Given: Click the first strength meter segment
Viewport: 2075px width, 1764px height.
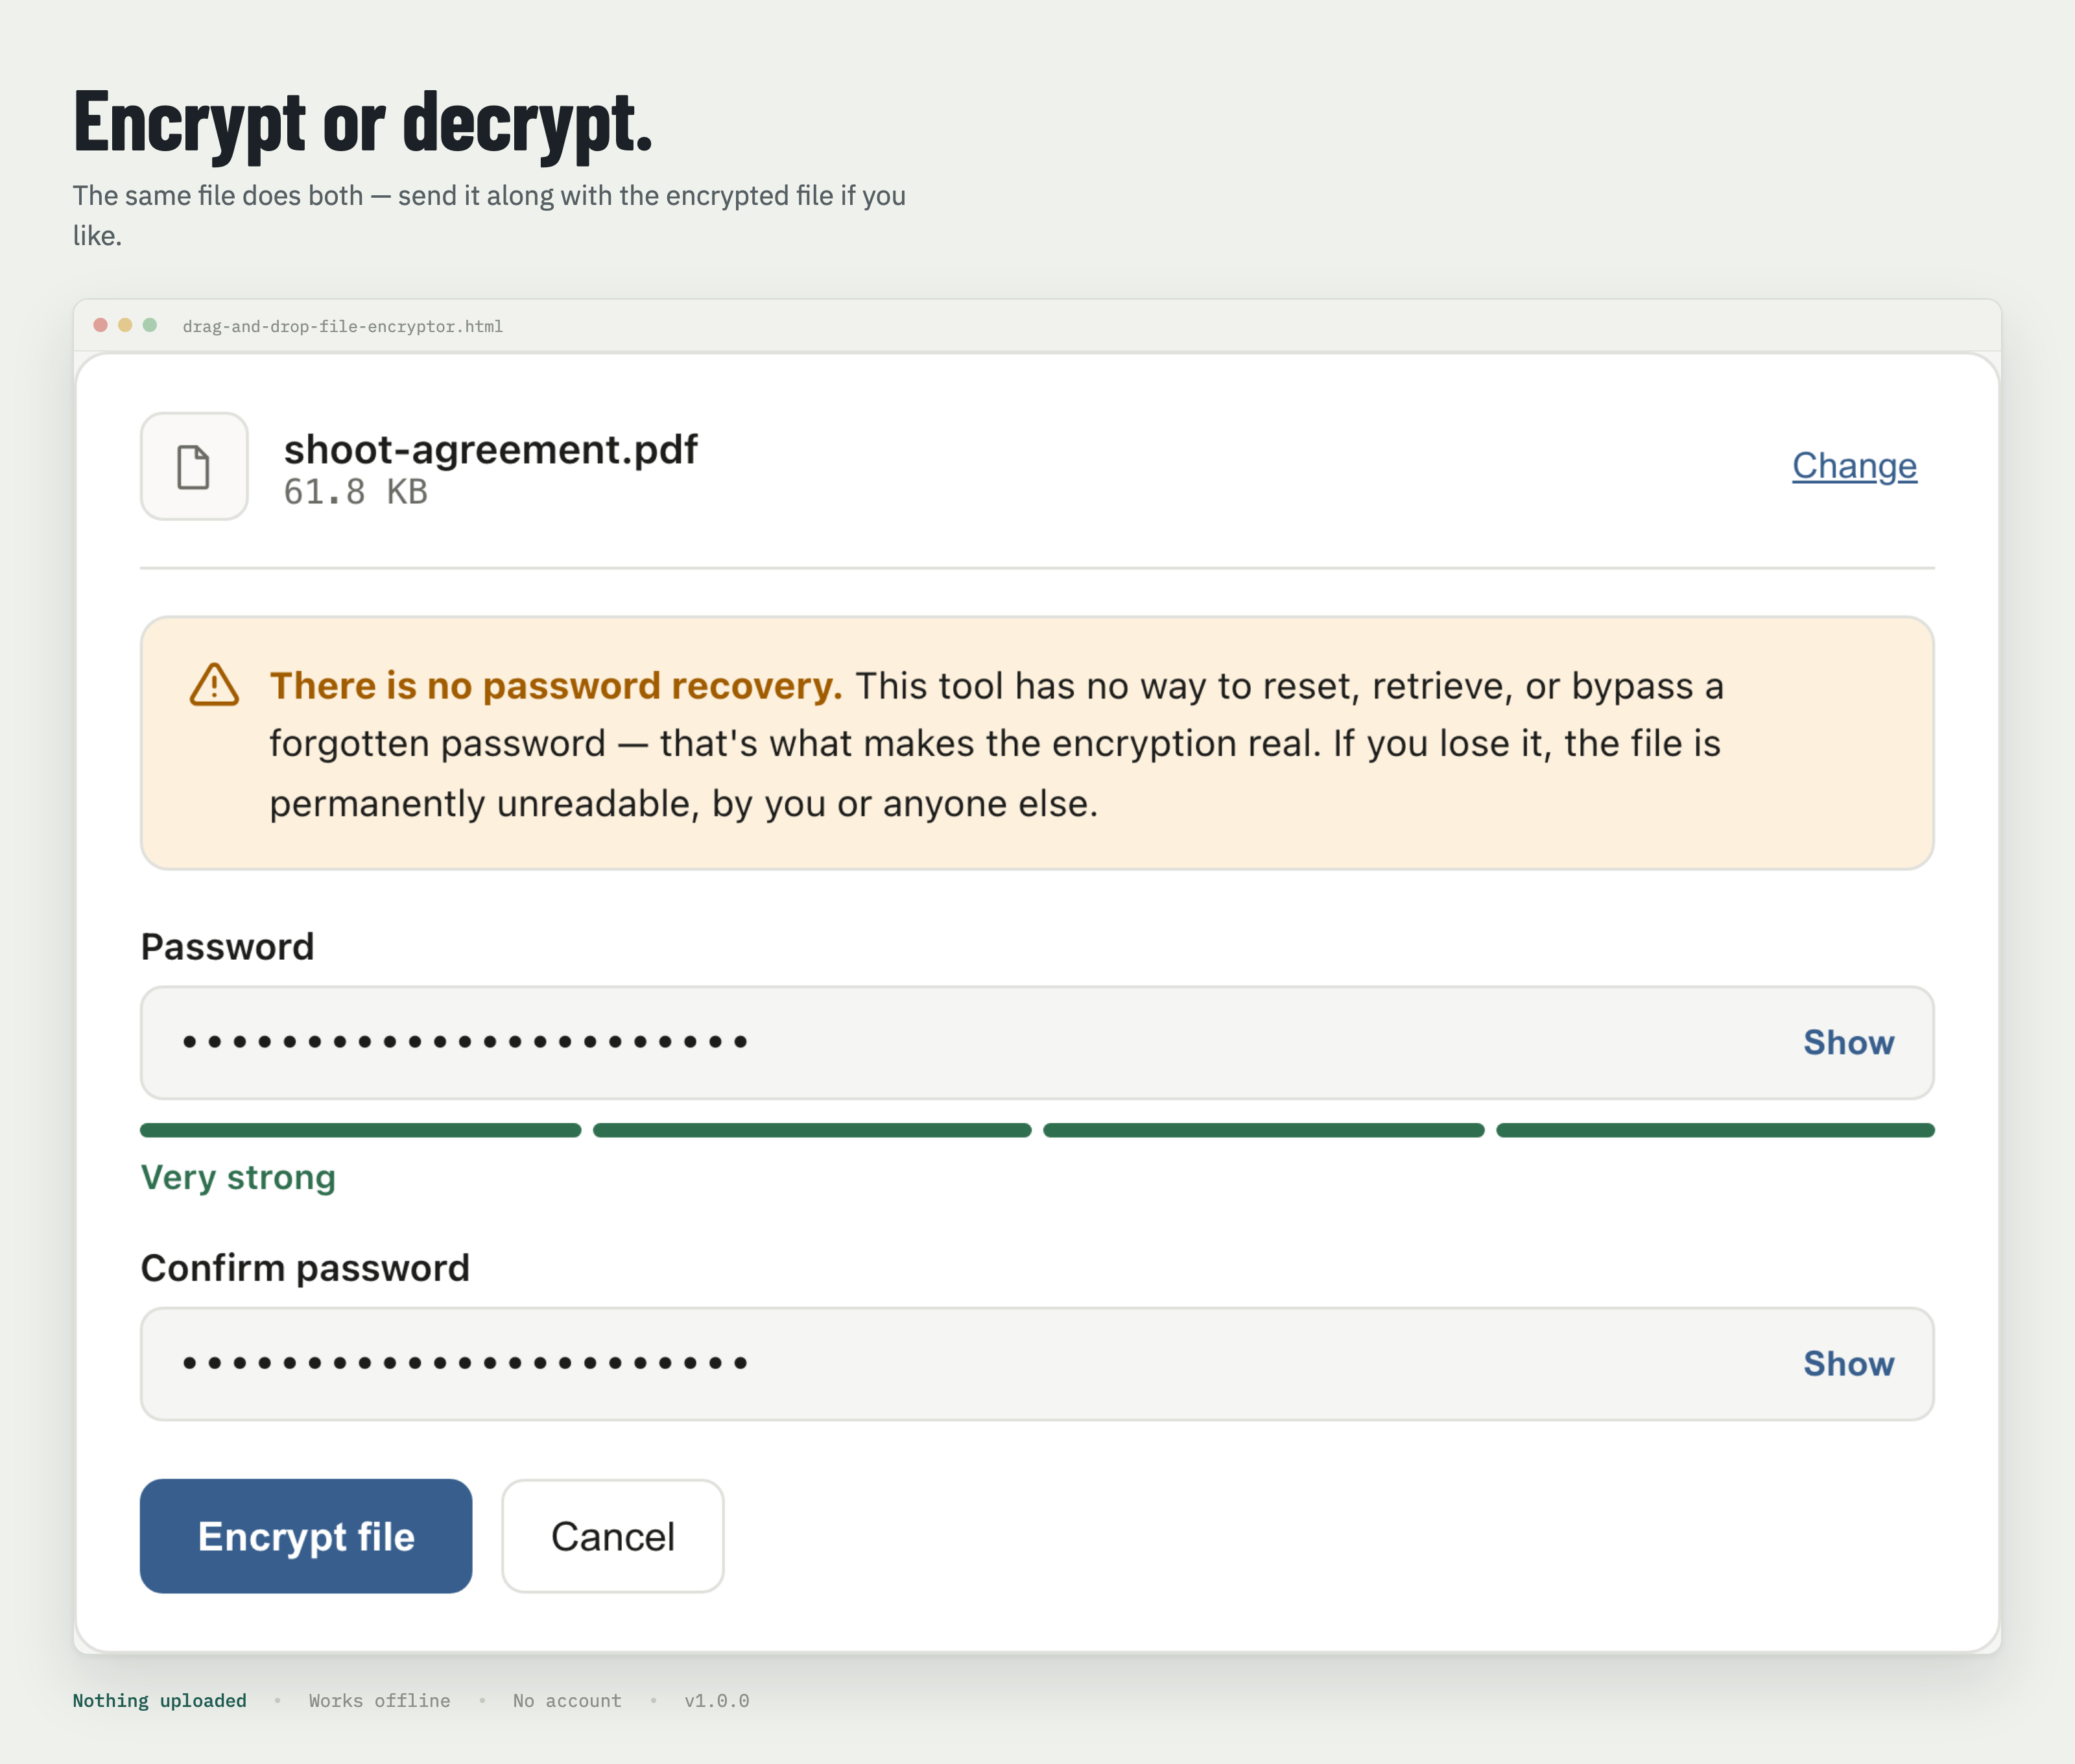Looking at the screenshot, I should [x=360, y=1130].
